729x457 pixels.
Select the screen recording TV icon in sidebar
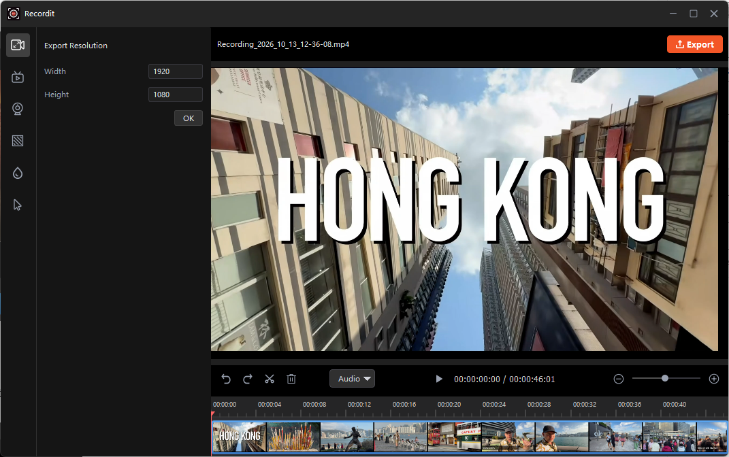(18, 77)
